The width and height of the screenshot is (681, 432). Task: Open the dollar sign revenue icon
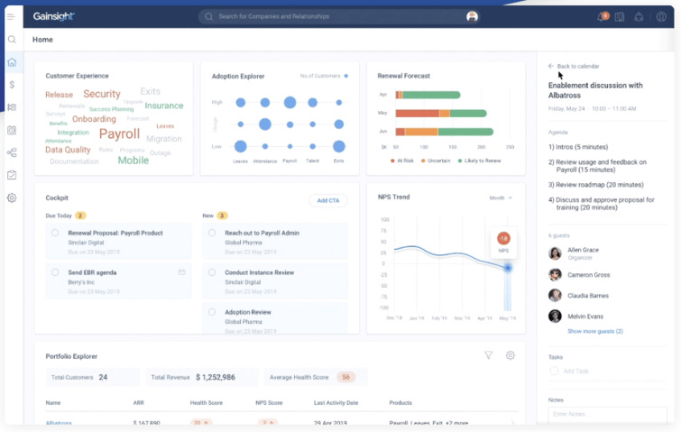click(12, 85)
